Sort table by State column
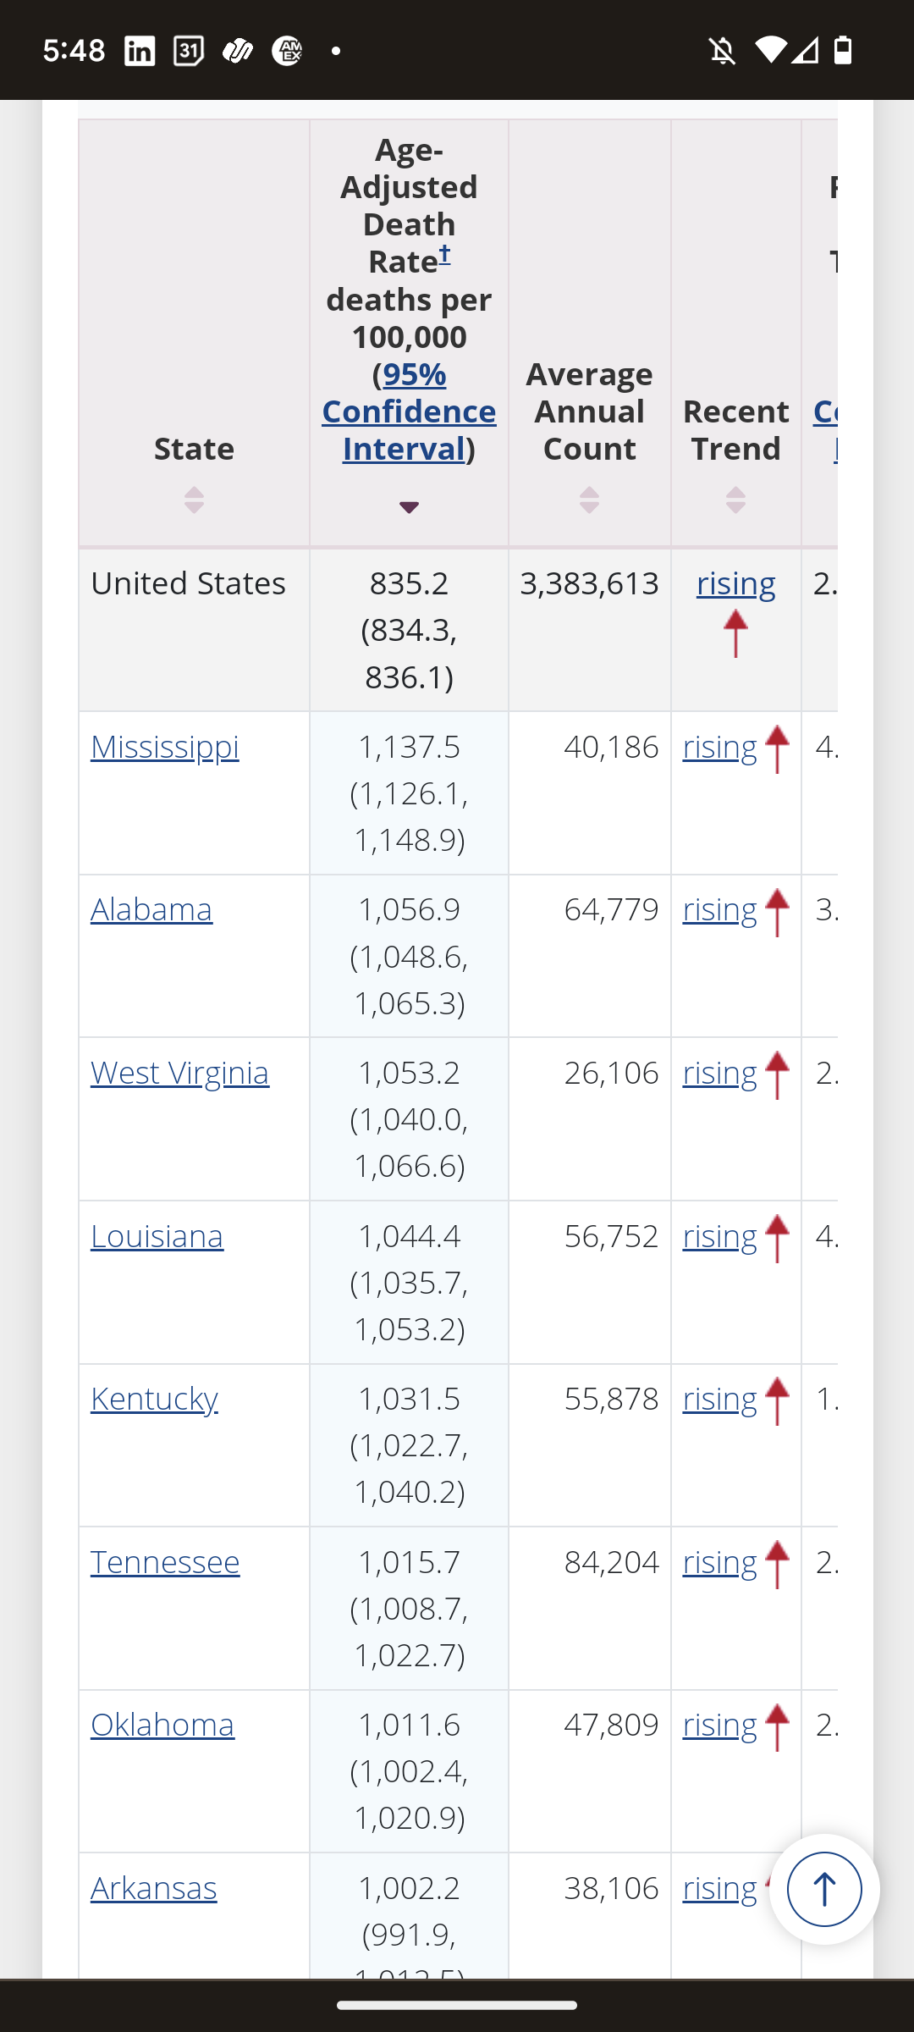 pyautogui.click(x=194, y=500)
